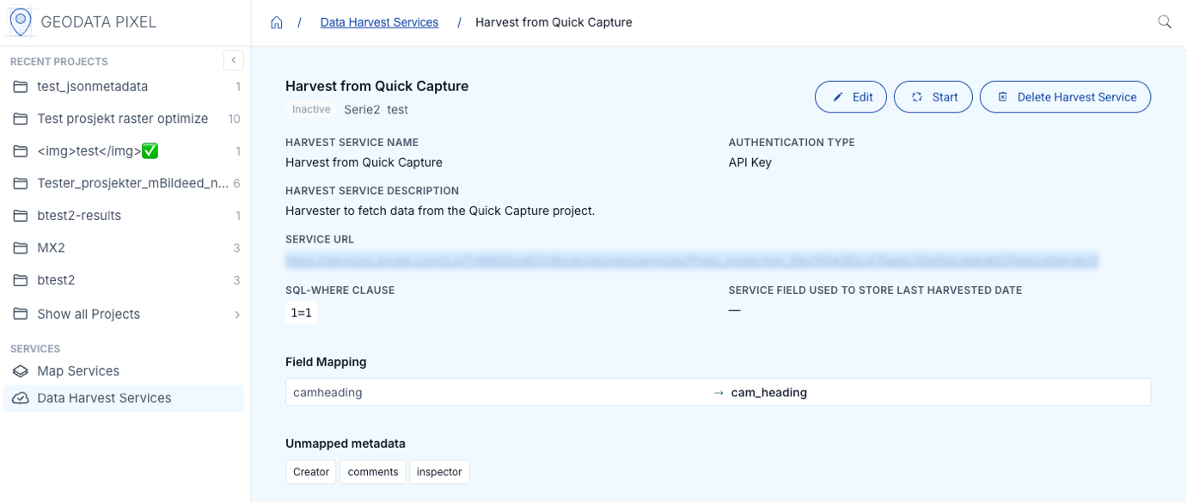
Task: Click the cam_heading target field
Action: (768, 393)
